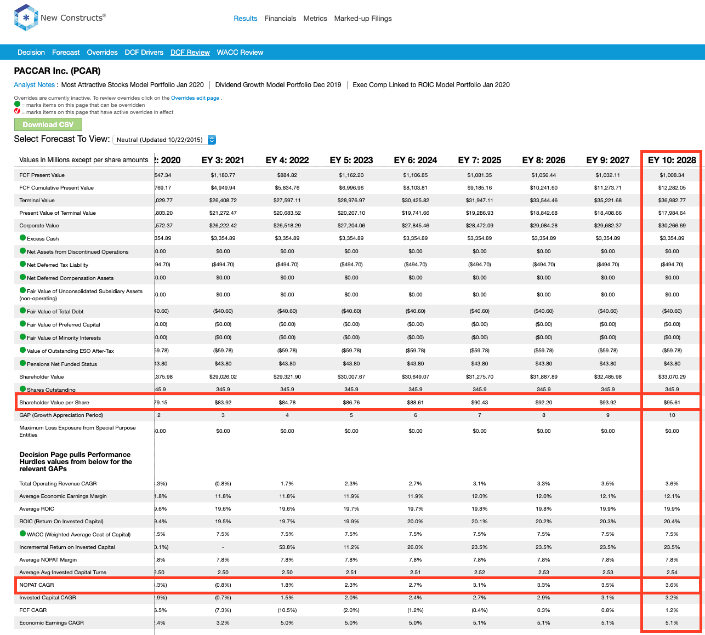Click the EY 8: 2026 column header

point(544,160)
